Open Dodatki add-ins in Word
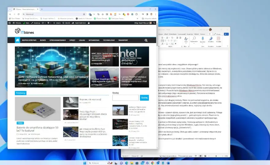The height and width of the screenshot is (165, 270). pos(218,40)
